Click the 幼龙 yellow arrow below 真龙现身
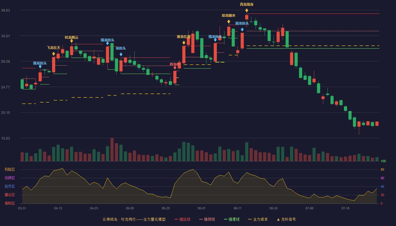This screenshot has width=396, height=226. click(x=229, y=22)
